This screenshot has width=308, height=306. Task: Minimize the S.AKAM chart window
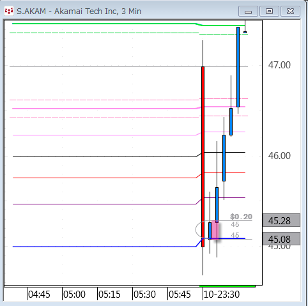click(248, 11)
